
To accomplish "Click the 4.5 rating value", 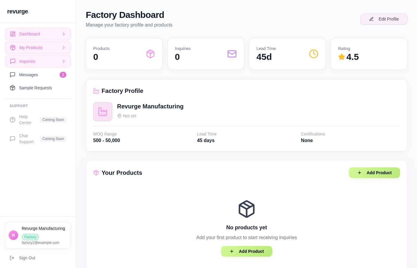I will pyautogui.click(x=353, y=57).
